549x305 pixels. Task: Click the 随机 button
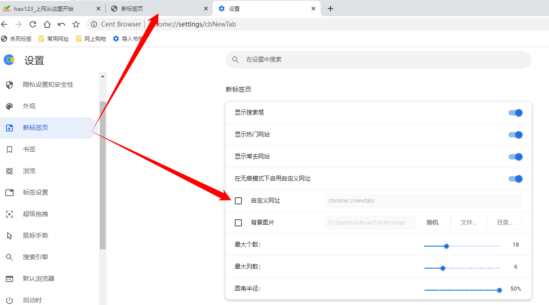432,223
